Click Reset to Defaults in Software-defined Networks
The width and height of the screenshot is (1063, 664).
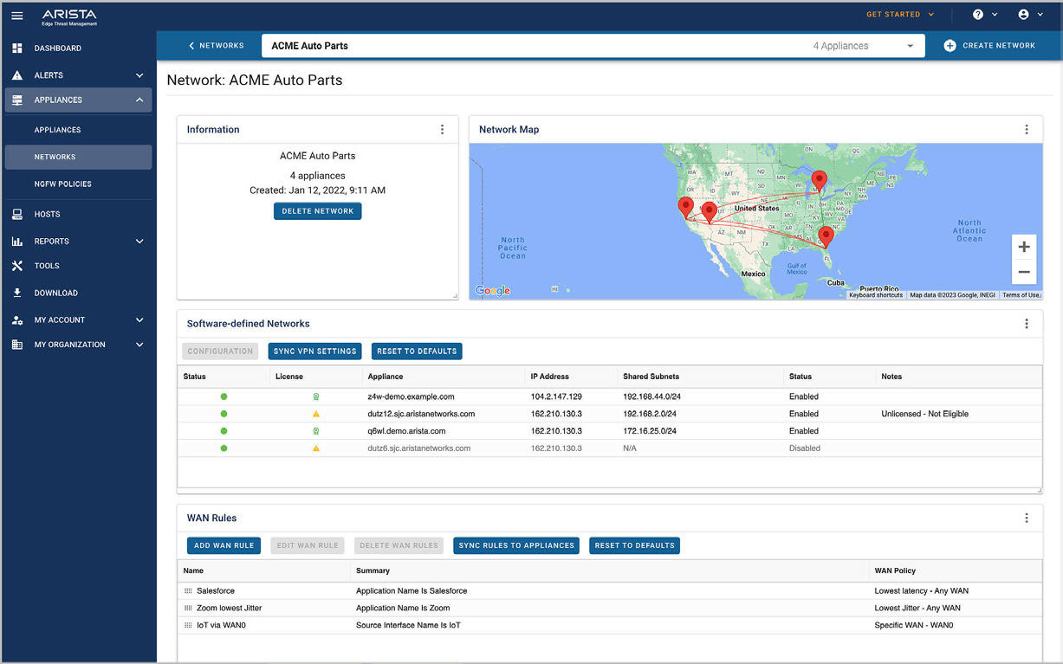(417, 351)
